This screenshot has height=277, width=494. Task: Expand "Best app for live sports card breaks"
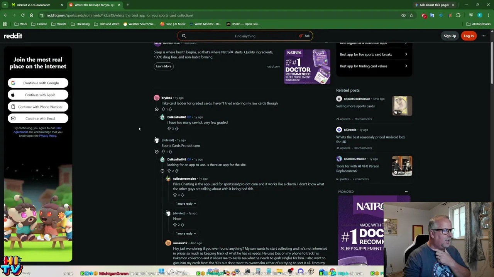pos(374,54)
